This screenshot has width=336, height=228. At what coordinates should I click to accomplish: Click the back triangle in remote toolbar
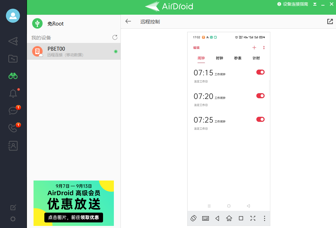click(217, 218)
